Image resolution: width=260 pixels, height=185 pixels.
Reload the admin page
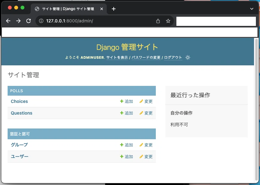[29, 21]
